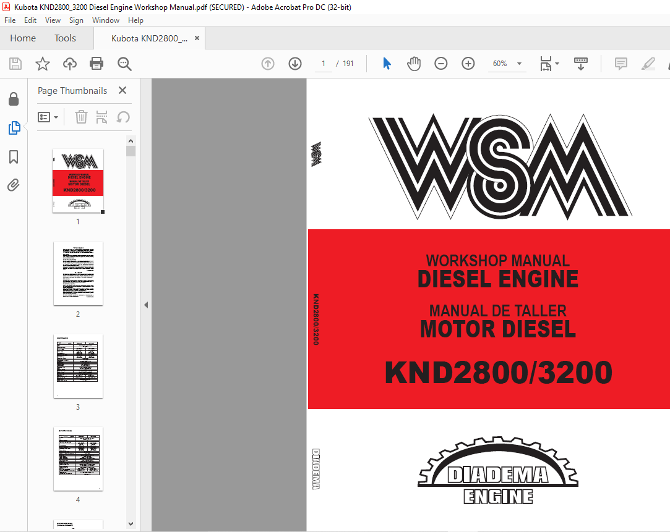The width and height of the screenshot is (670, 532).
Task: Open the Window menu
Action: pos(106,20)
